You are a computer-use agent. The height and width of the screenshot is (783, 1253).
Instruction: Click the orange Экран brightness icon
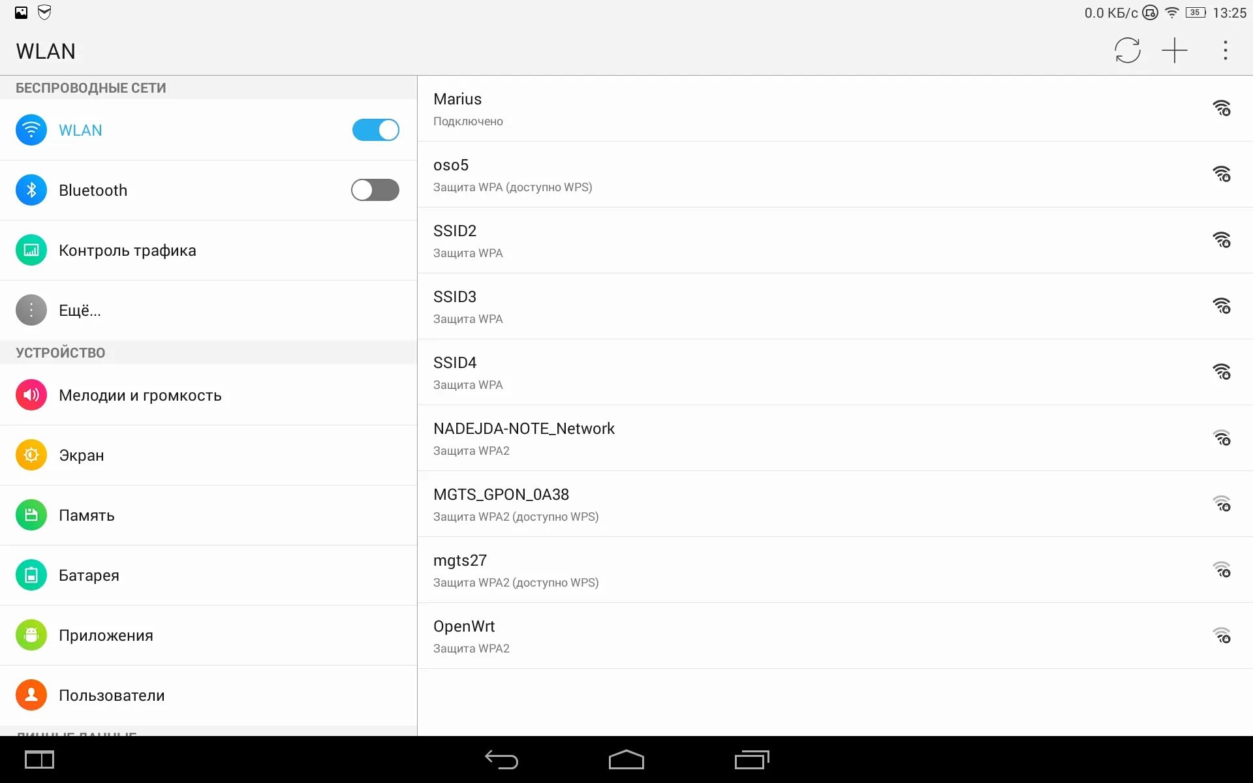point(31,455)
